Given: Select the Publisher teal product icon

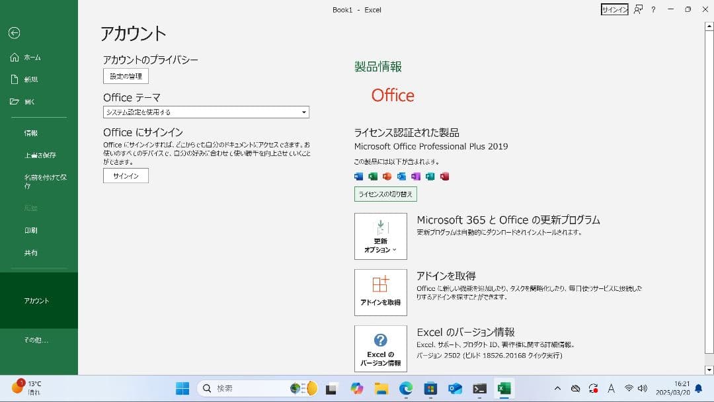Looking at the screenshot, I should [430, 177].
